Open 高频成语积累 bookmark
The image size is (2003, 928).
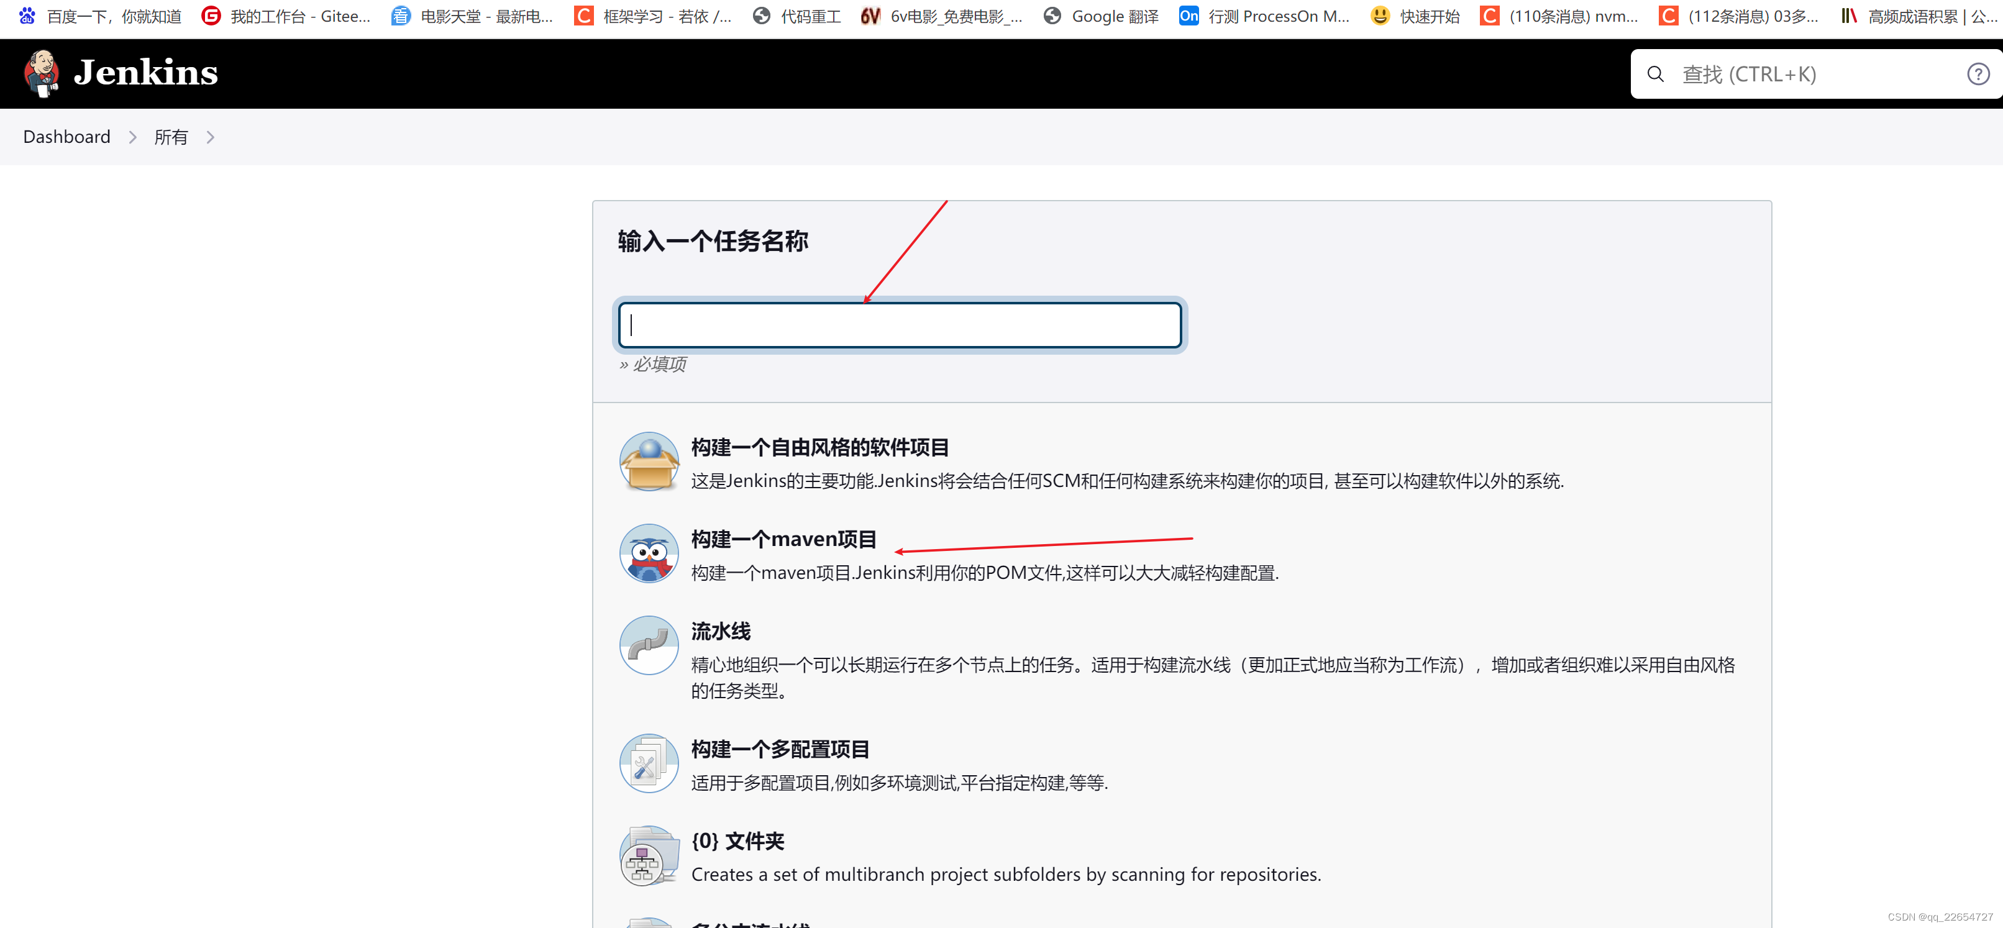coord(1919,16)
